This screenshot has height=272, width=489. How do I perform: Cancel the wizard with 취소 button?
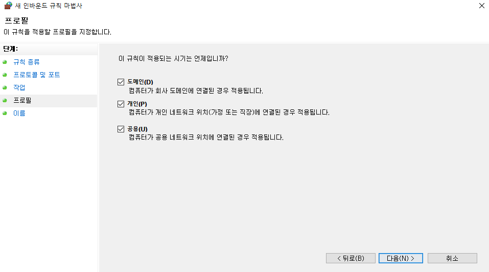(x=452, y=258)
